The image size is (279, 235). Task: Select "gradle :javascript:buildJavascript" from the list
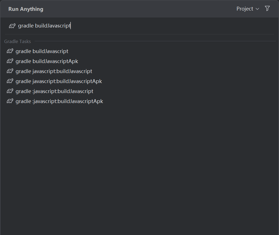coord(54,91)
